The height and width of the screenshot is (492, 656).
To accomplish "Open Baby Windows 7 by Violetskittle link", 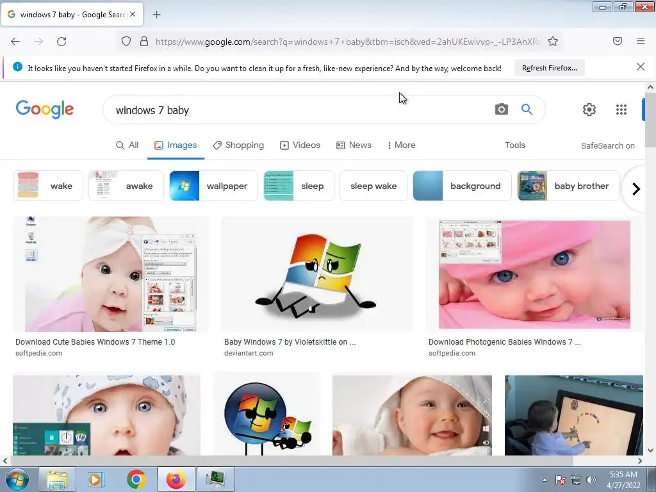I will [x=290, y=342].
